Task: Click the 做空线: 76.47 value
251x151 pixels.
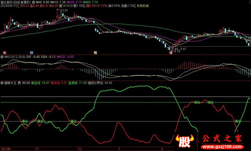Action: click(x=40, y=83)
